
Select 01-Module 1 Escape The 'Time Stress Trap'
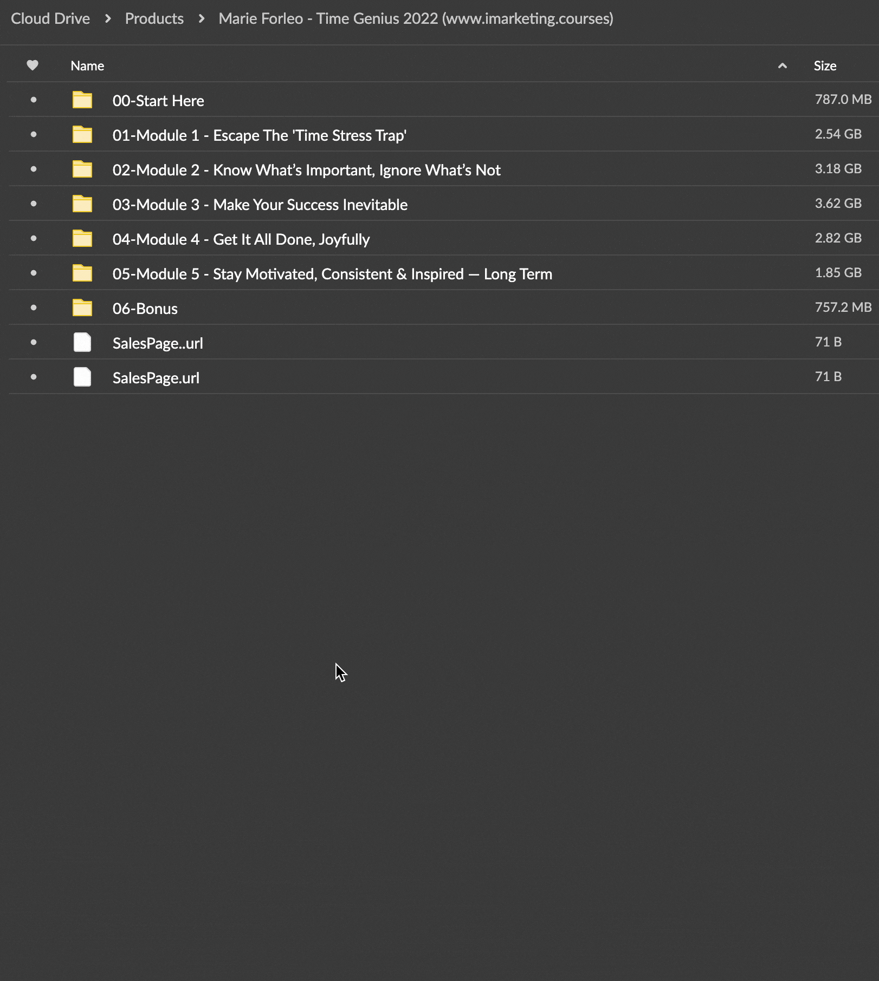pyautogui.click(x=260, y=135)
